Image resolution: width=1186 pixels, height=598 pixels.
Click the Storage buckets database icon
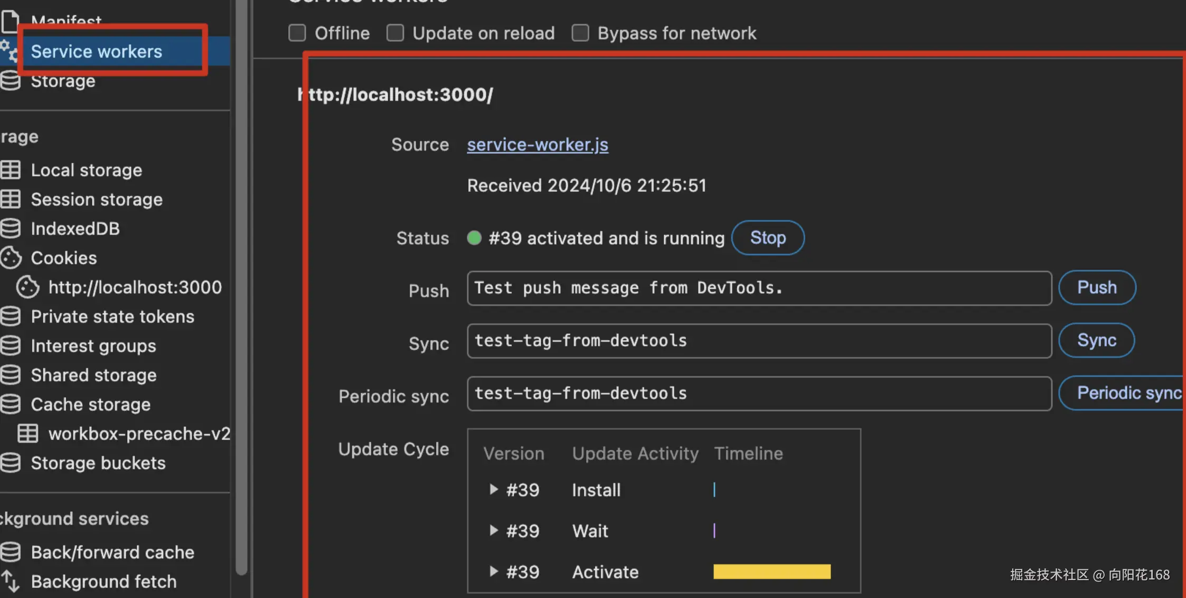click(11, 463)
